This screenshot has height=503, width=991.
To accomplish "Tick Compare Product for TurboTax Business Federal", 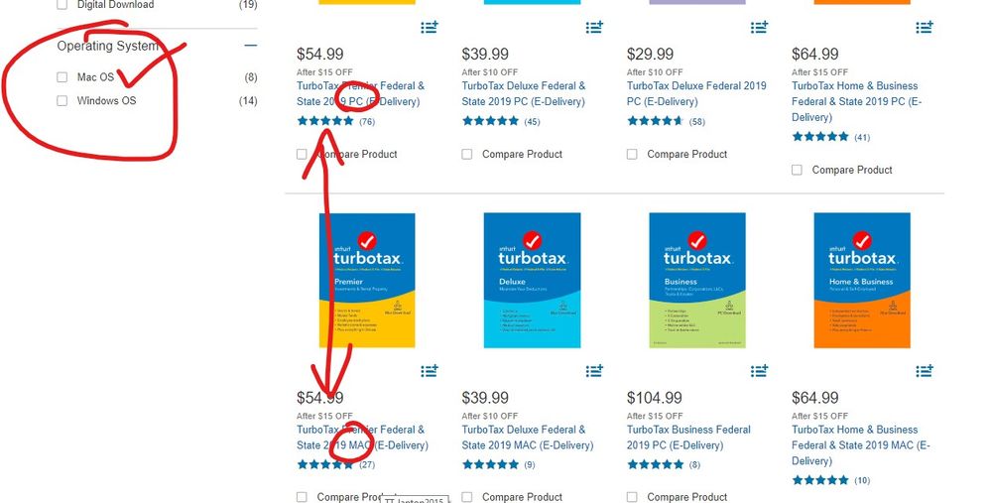I will pyautogui.click(x=632, y=497).
